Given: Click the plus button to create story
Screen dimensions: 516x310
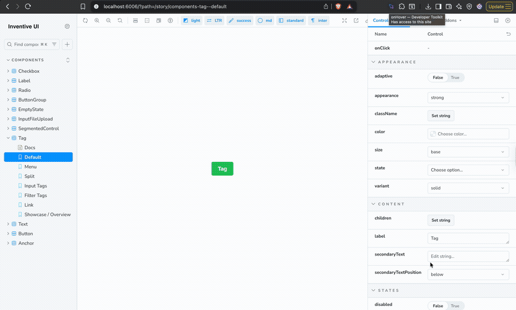Looking at the screenshot, I should pyautogui.click(x=67, y=44).
